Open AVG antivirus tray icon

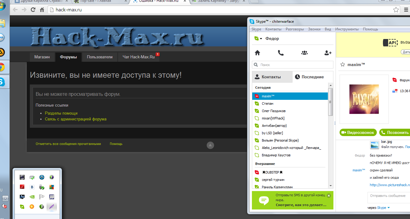[x=52, y=187]
